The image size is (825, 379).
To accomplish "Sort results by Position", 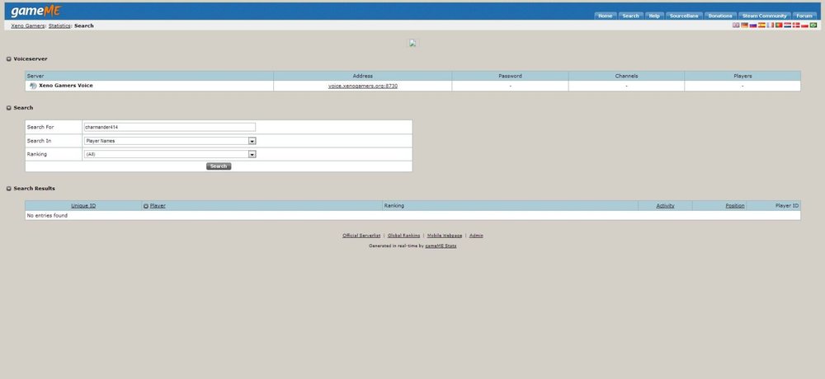I will [x=735, y=206].
